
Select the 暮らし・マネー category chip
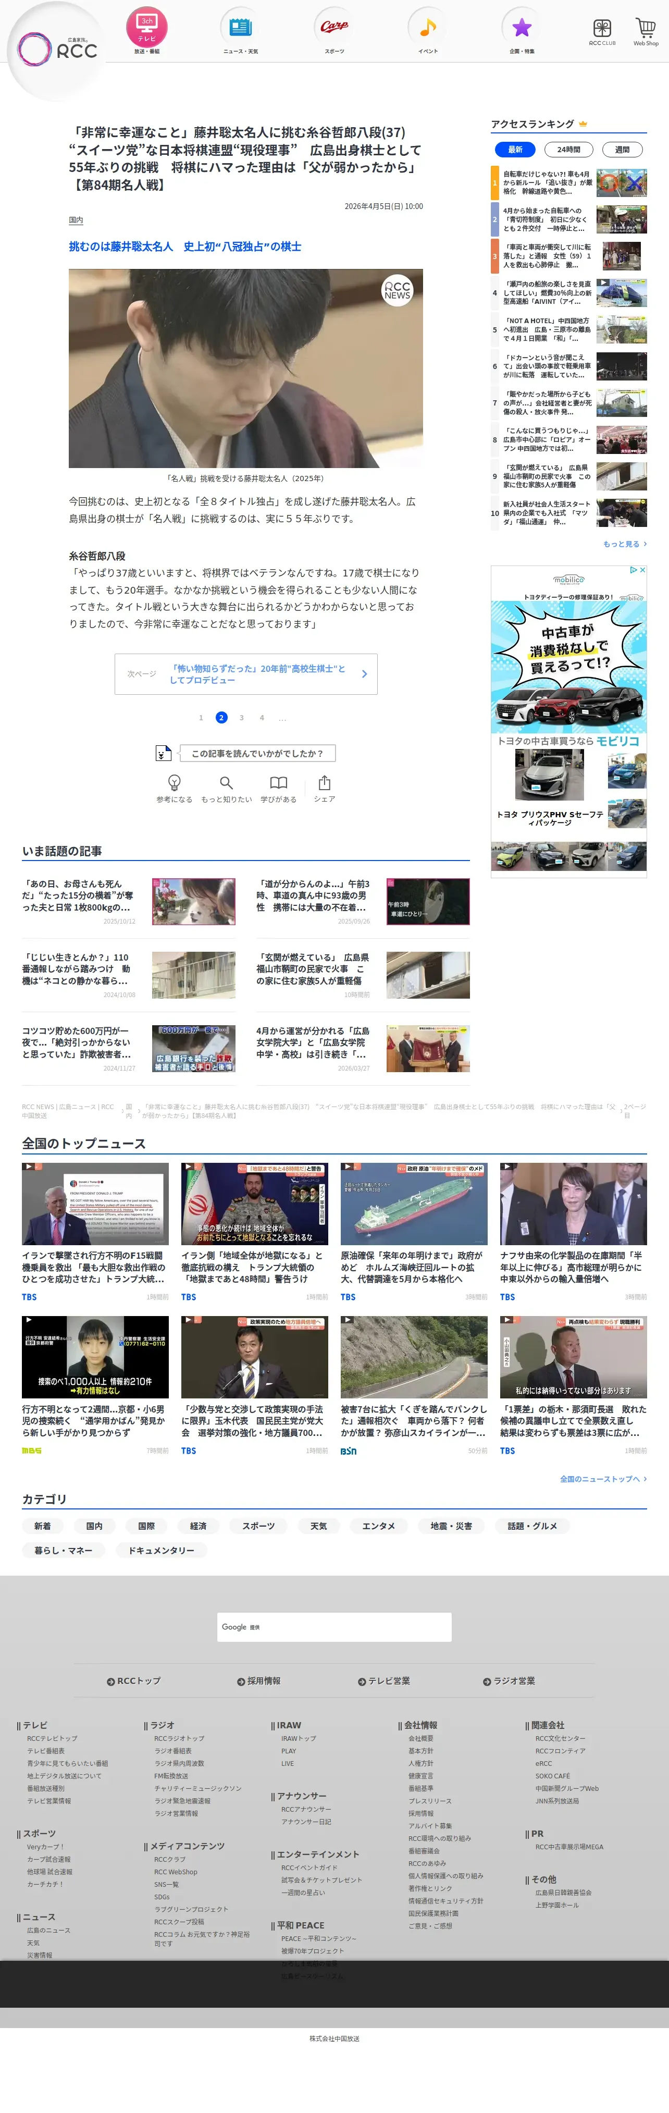[64, 1550]
